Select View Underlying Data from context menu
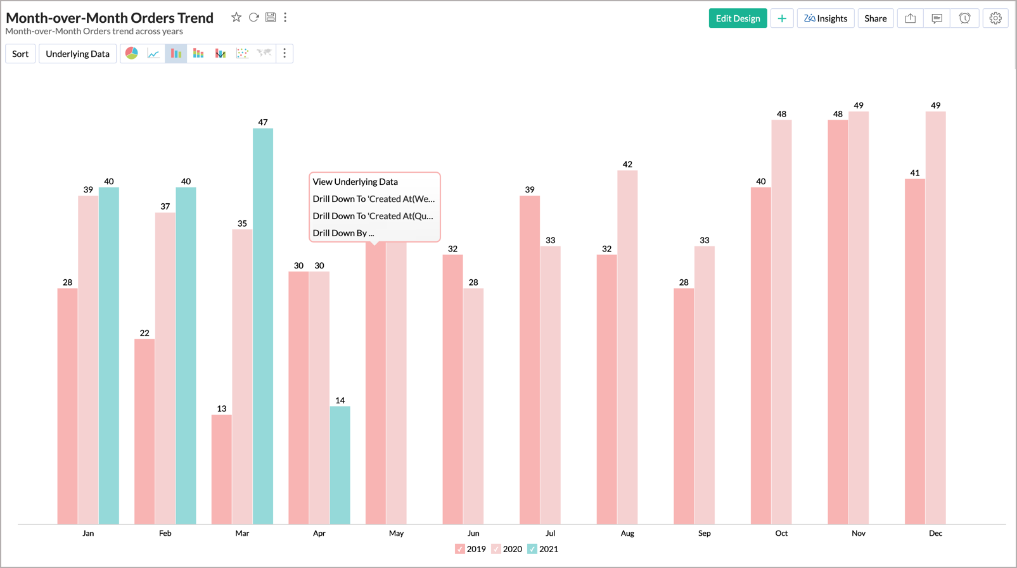 pyautogui.click(x=355, y=182)
